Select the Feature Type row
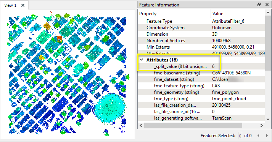This screenshot has width=272, height=142. click(x=201, y=21)
